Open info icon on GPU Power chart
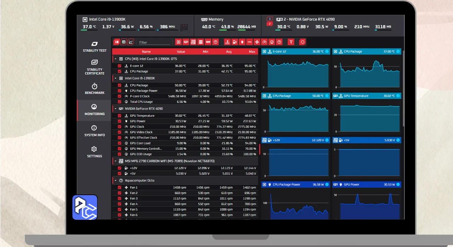 398,185
